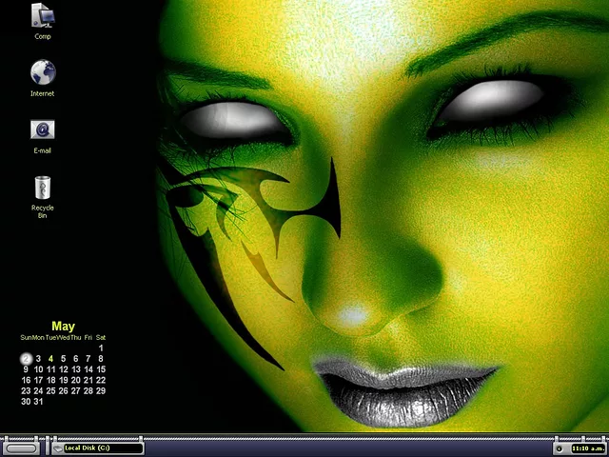Click date 31 on the calendar
Screen dimensions: 609x457
tap(39, 401)
